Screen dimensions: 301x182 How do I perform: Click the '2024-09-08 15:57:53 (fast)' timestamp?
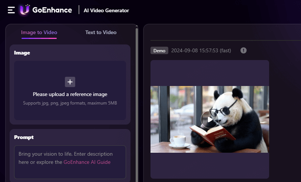201,50
